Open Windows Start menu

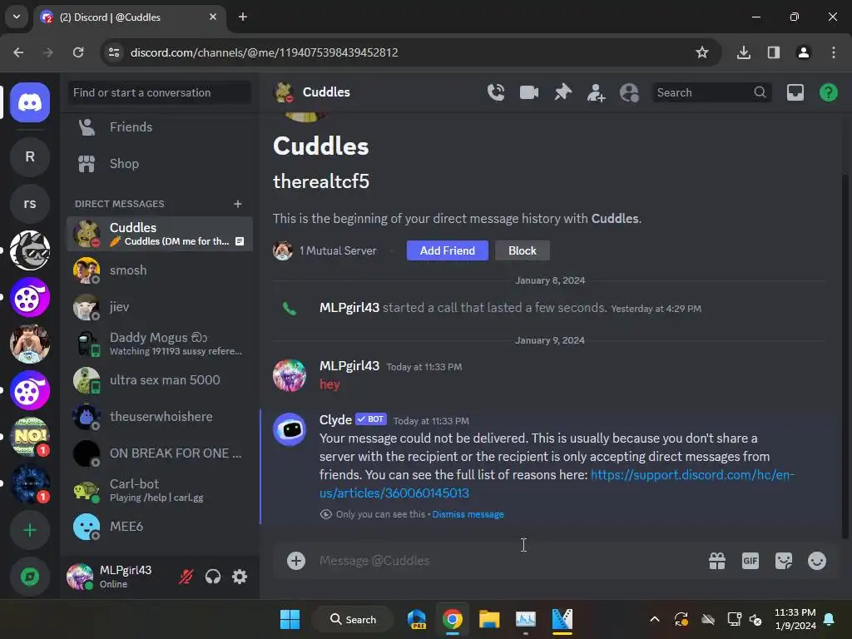coord(290,619)
